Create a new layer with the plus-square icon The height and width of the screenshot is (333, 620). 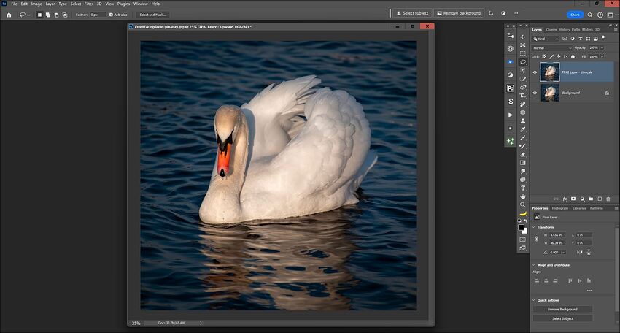[x=600, y=199]
